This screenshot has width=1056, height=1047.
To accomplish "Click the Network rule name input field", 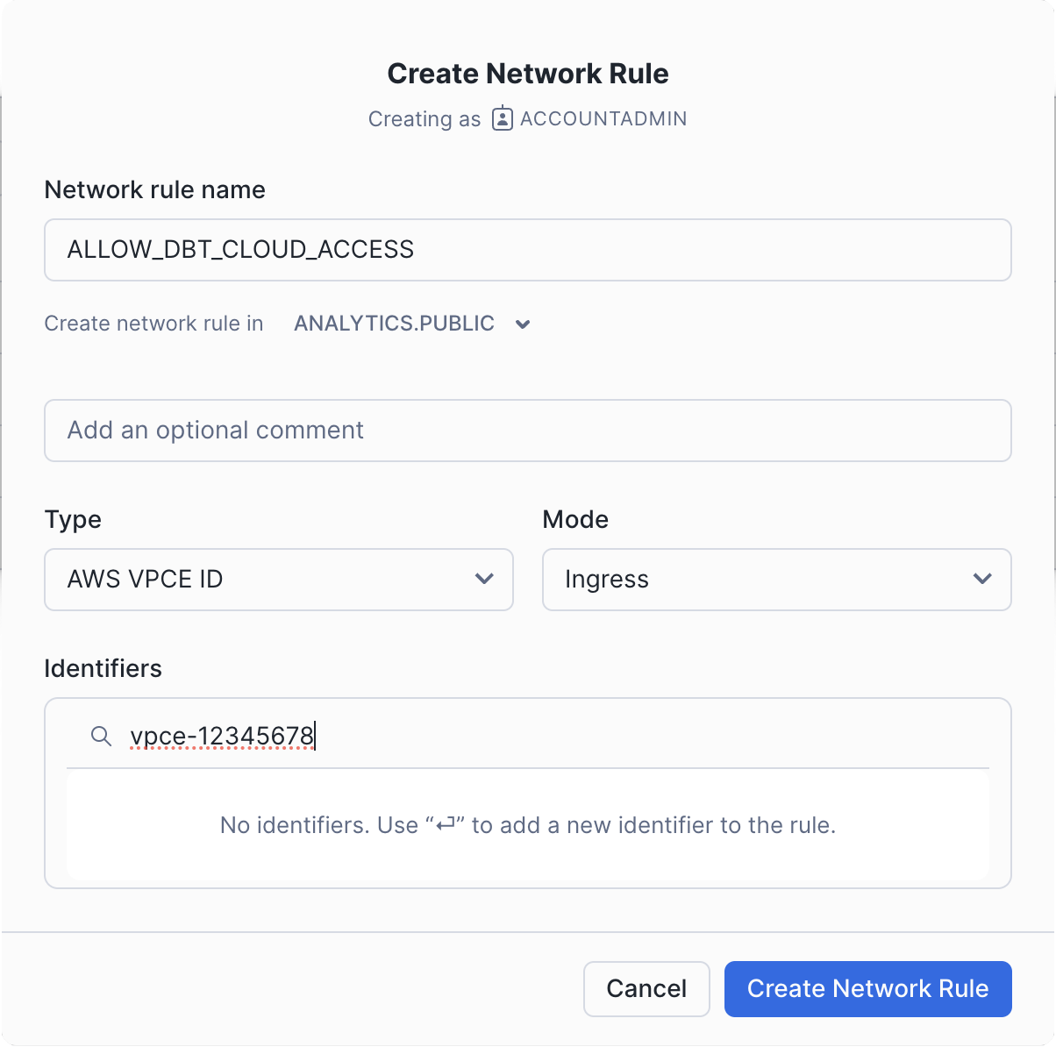I will [528, 250].
